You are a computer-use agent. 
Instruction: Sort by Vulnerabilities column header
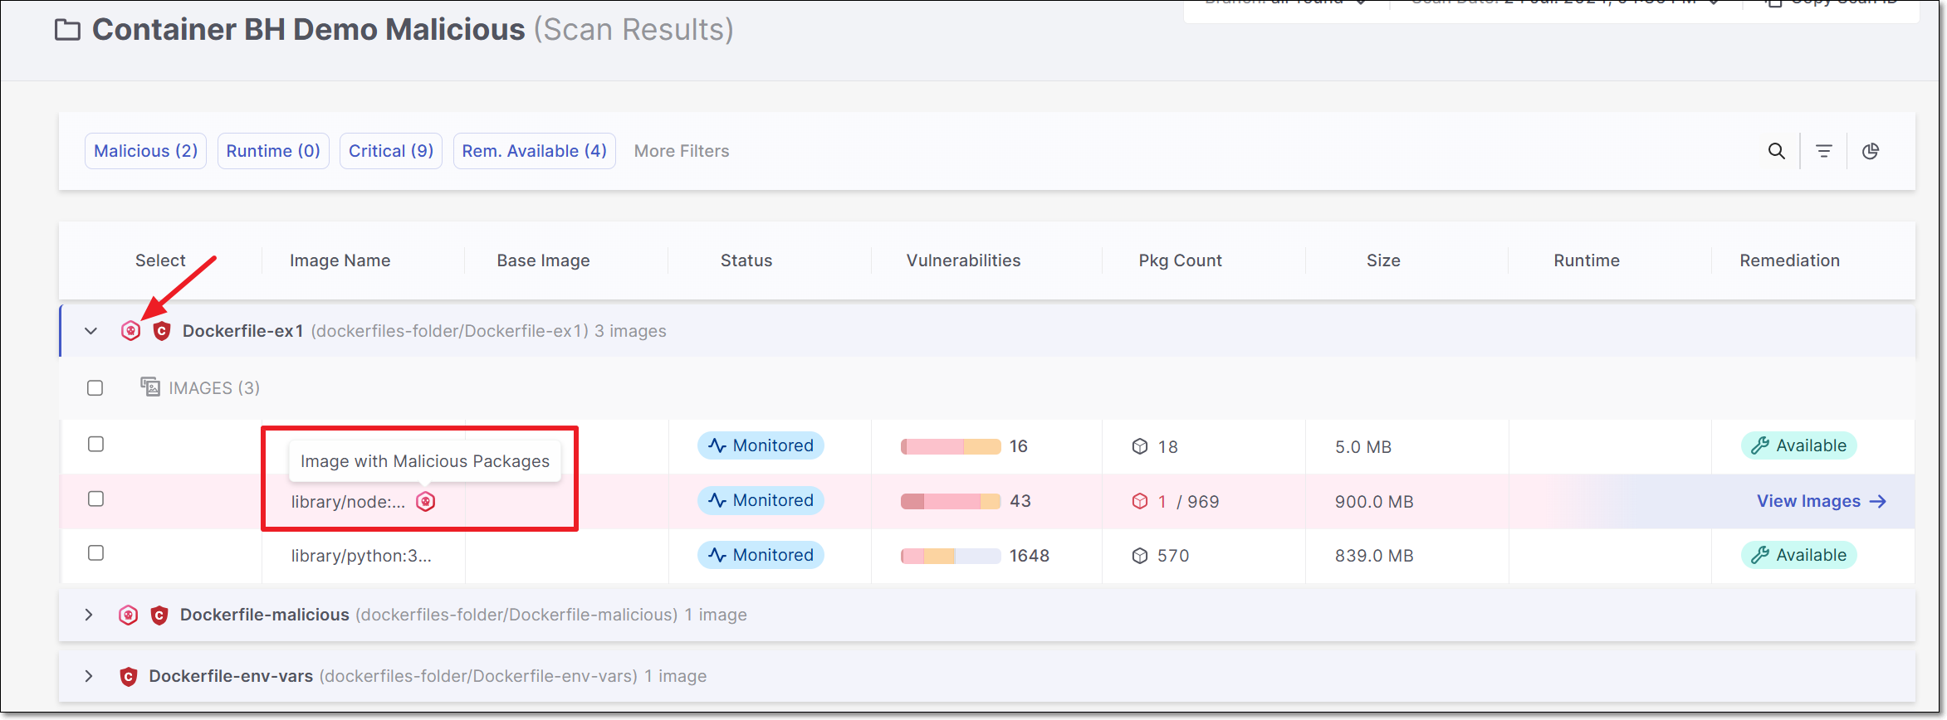coord(963,260)
